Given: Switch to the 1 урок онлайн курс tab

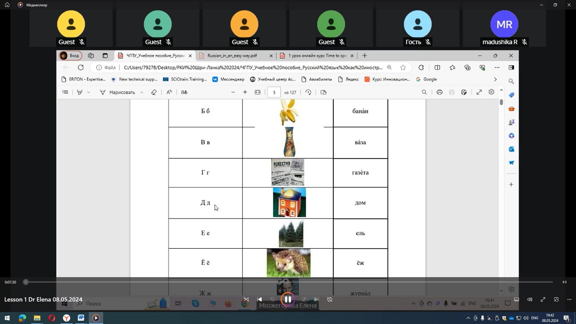Looking at the screenshot, I should 317,55.
